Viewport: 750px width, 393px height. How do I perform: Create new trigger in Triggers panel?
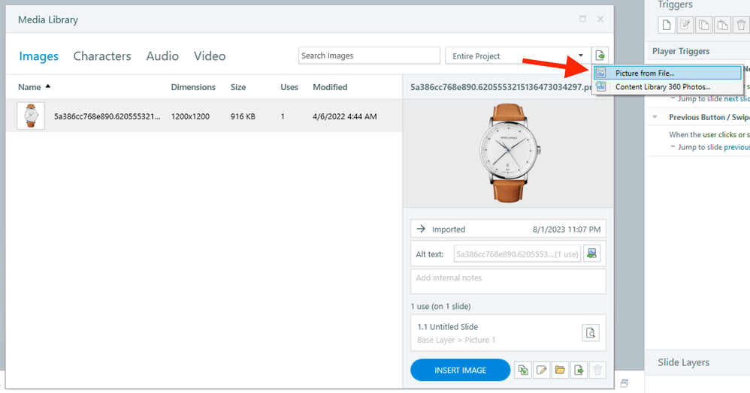(667, 25)
